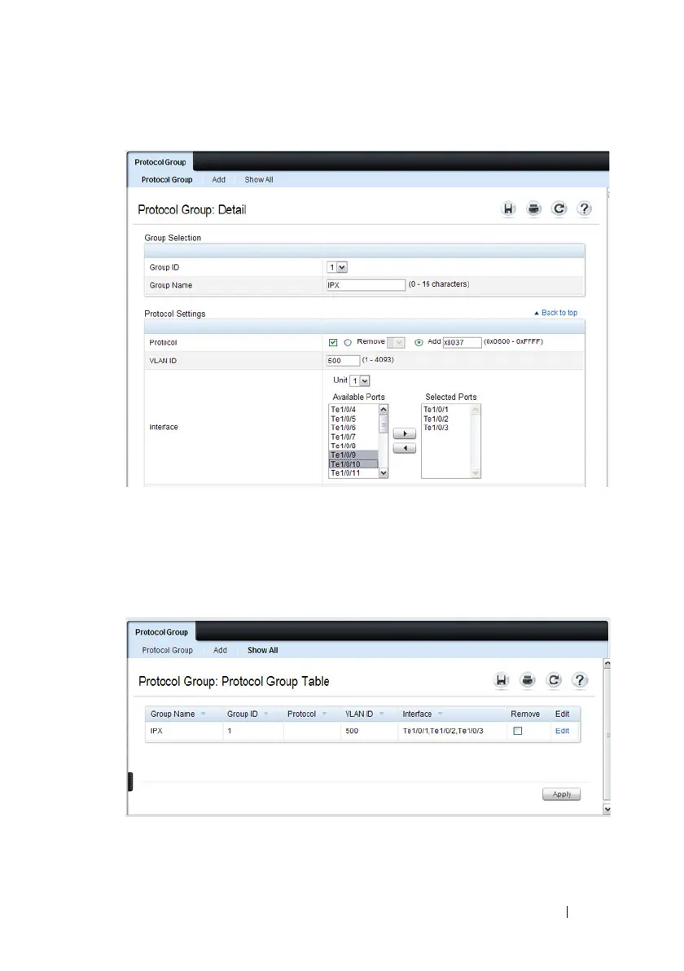Select Te1/0/8 in Available Ports

tap(353, 446)
